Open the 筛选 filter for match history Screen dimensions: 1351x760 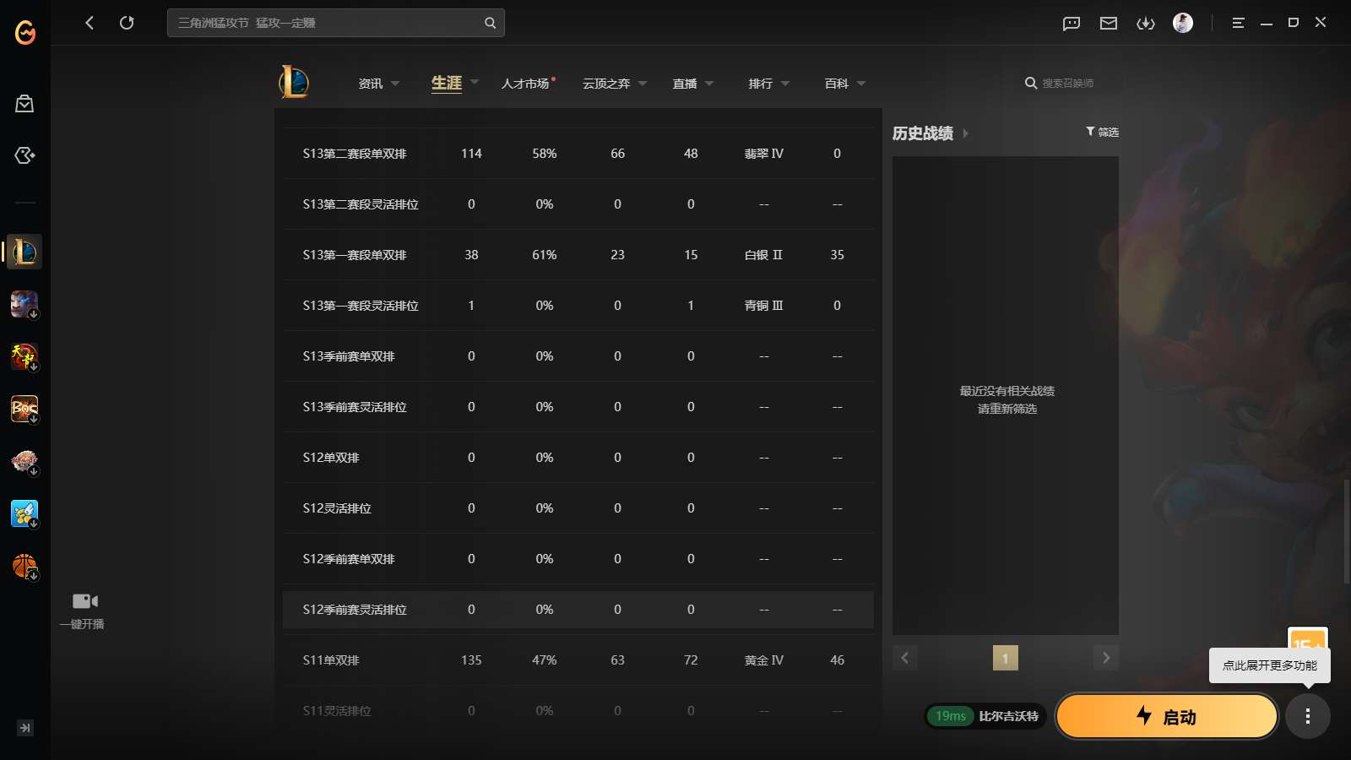pyautogui.click(x=1102, y=132)
